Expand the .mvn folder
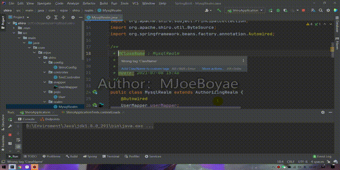 click(14, 28)
